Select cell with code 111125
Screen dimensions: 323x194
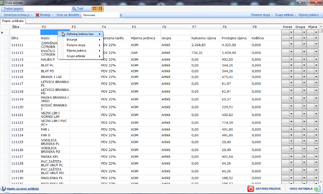pyautogui.click(x=25, y=142)
